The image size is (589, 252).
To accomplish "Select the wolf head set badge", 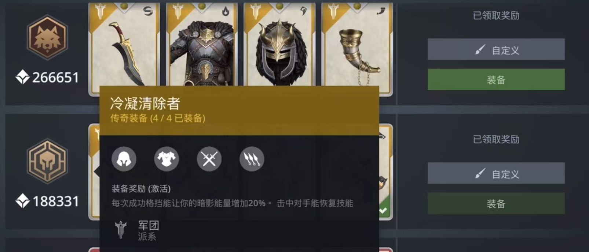I will tap(47, 37).
